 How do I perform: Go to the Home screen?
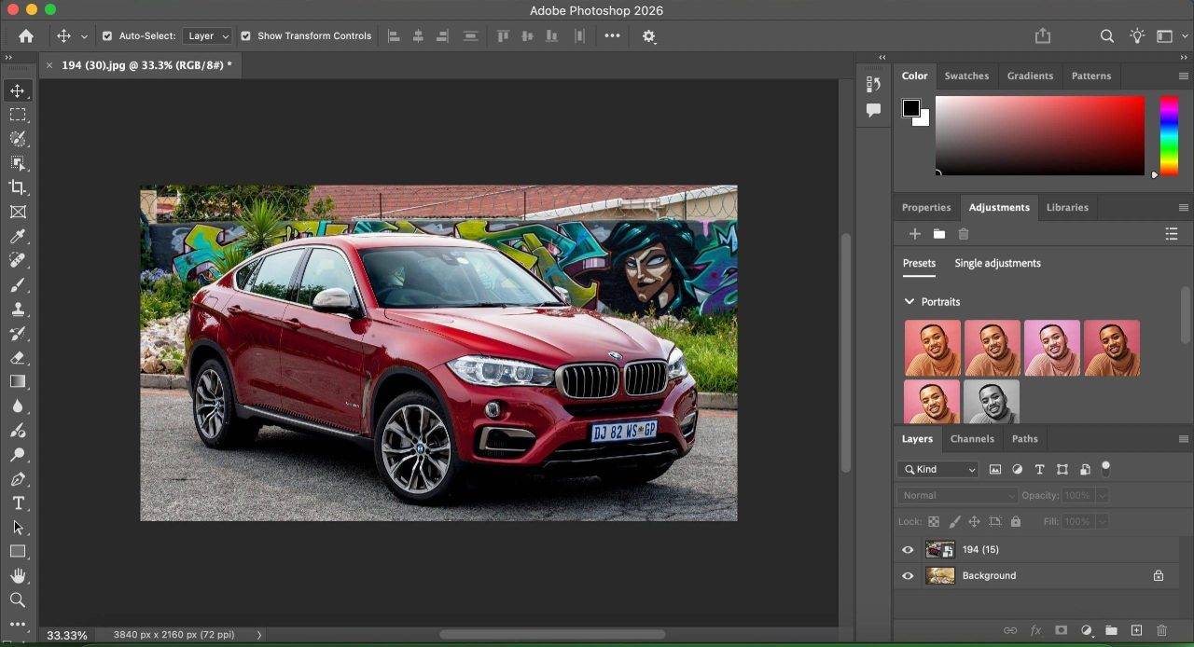26,35
